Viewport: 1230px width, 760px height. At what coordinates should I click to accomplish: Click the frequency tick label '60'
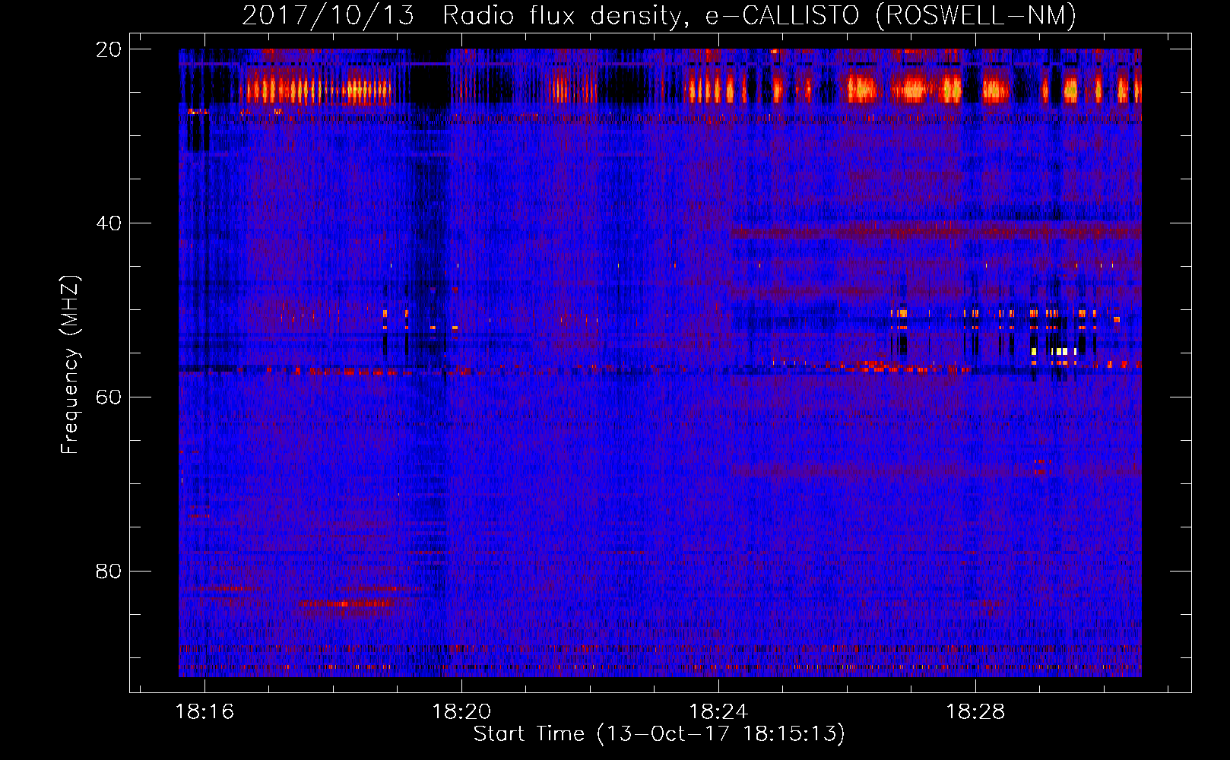(109, 397)
